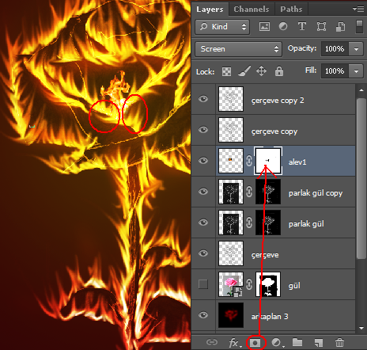Select layer named çerçeve copy
367x350 pixels.
[274, 131]
